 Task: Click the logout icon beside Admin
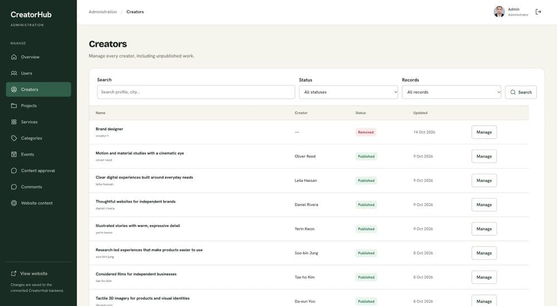(x=538, y=12)
